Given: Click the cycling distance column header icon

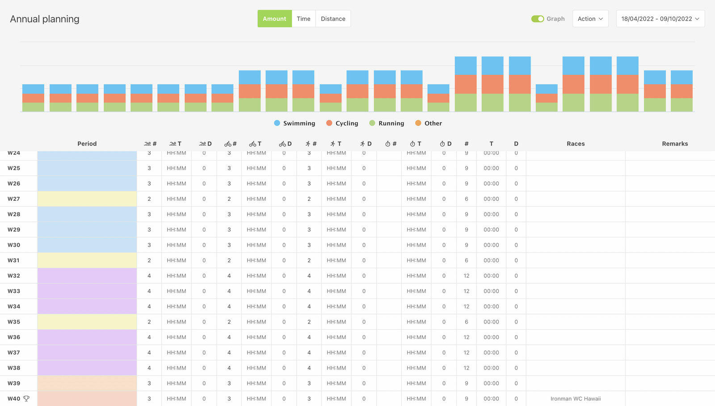Looking at the screenshot, I should coord(282,144).
